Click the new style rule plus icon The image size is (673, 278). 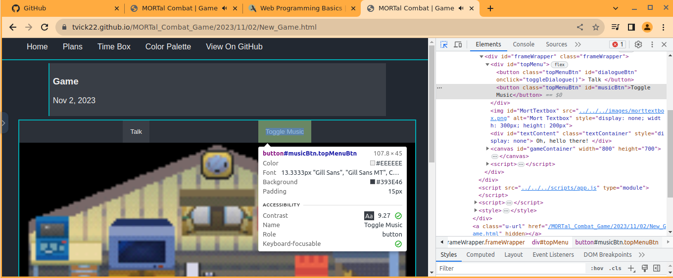(631, 269)
